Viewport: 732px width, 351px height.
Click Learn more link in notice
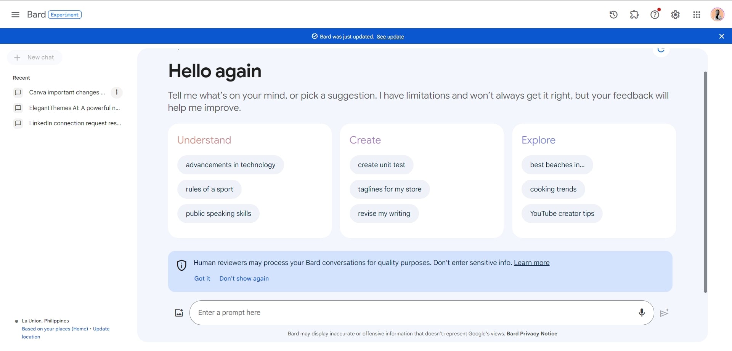[531, 263]
